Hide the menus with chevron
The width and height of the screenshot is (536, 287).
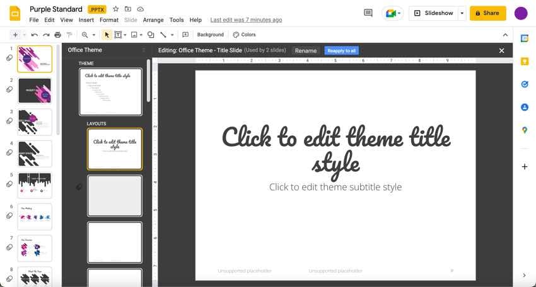[x=505, y=35]
